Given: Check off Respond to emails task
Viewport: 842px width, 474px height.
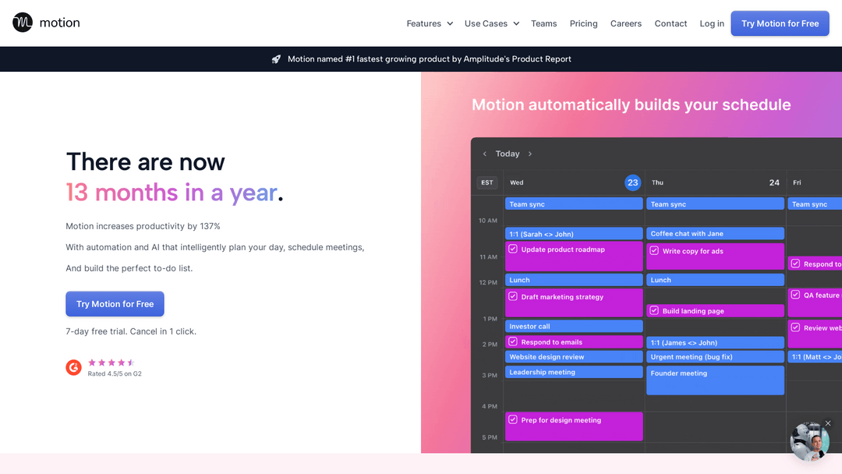Looking at the screenshot, I should [513, 341].
